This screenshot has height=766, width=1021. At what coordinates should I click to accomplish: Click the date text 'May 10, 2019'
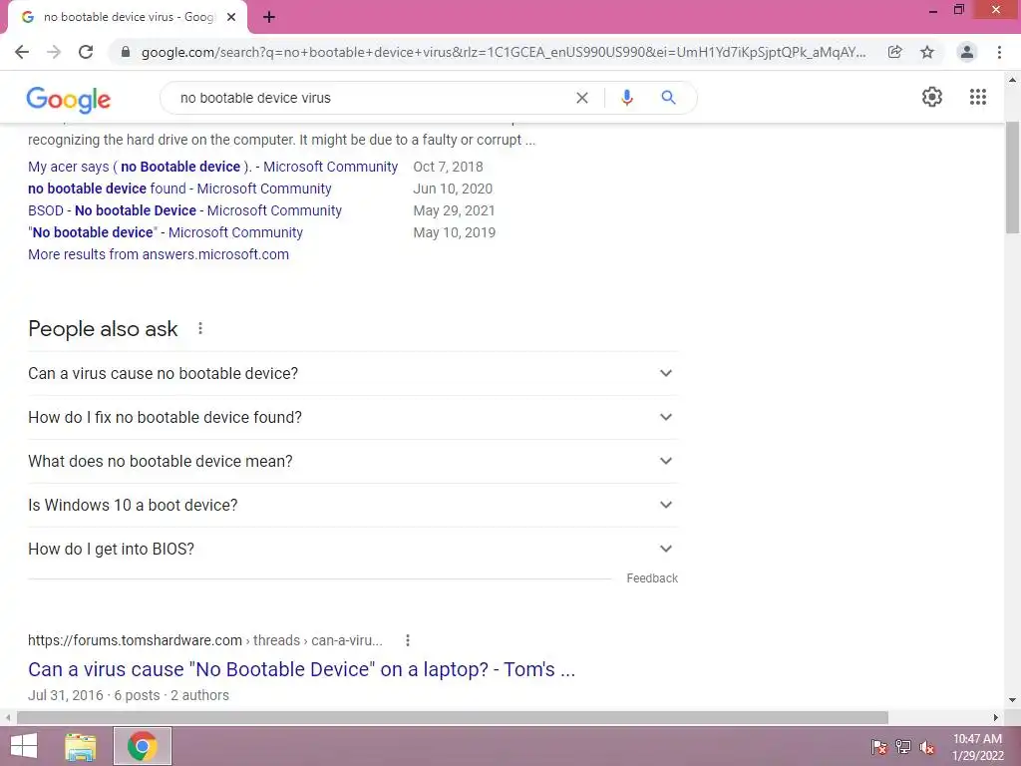tap(455, 232)
